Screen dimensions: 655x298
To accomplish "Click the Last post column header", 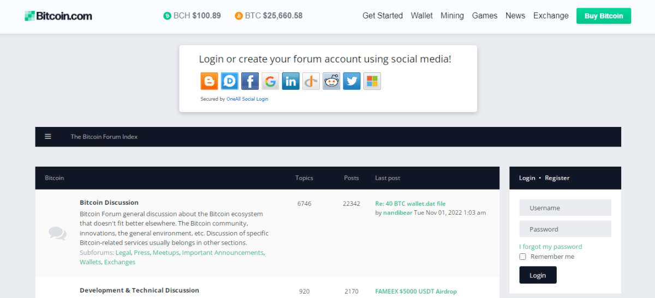I will click(x=388, y=178).
